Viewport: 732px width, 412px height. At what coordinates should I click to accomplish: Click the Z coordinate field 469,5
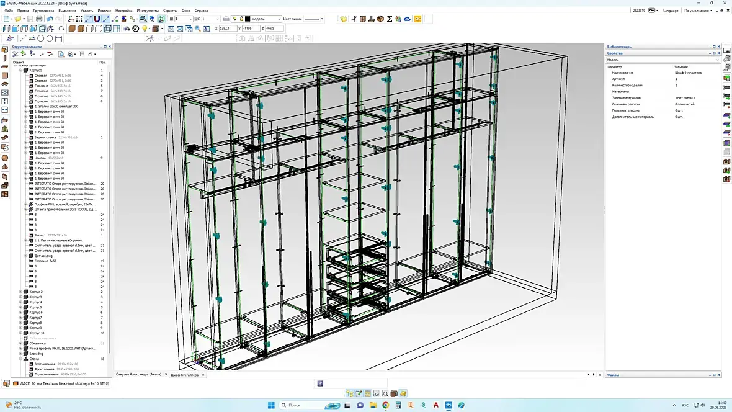pos(274,28)
